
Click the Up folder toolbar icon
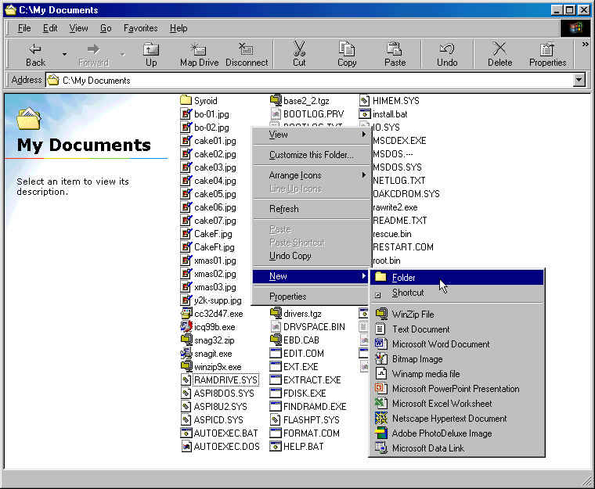pos(151,54)
